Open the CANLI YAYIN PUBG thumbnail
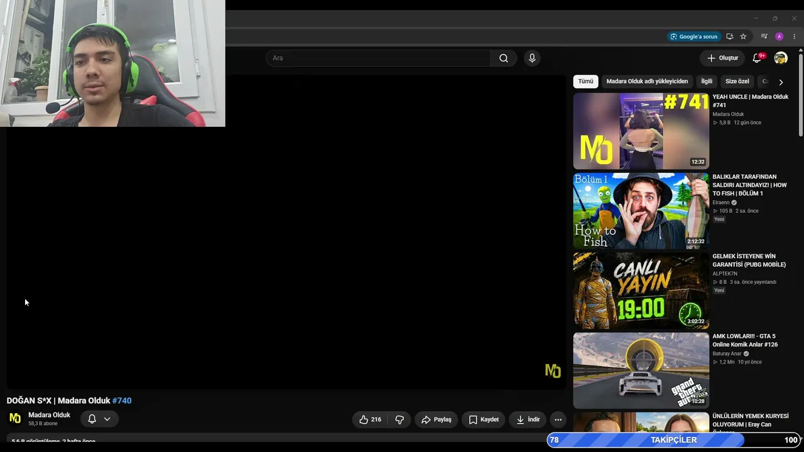Screen dimensions: 804x452 pyautogui.click(x=641, y=291)
